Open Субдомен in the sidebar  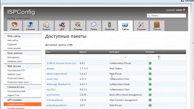[x=12, y=45]
